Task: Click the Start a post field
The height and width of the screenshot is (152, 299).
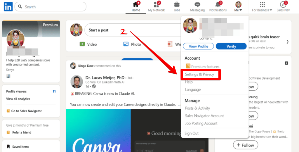Action: [x=132, y=30]
